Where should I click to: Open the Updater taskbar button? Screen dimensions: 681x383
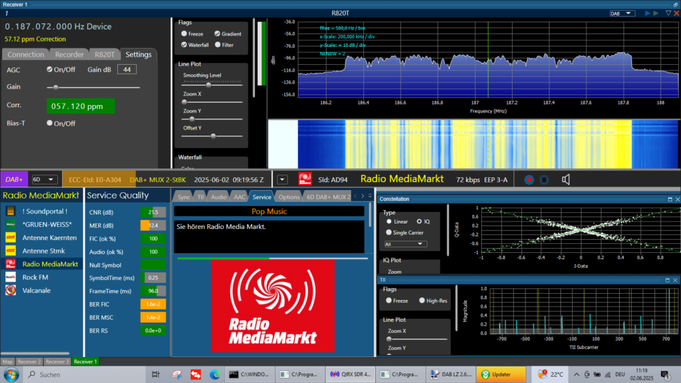501,374
